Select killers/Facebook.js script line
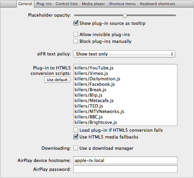194x178 pixels. 95,84
